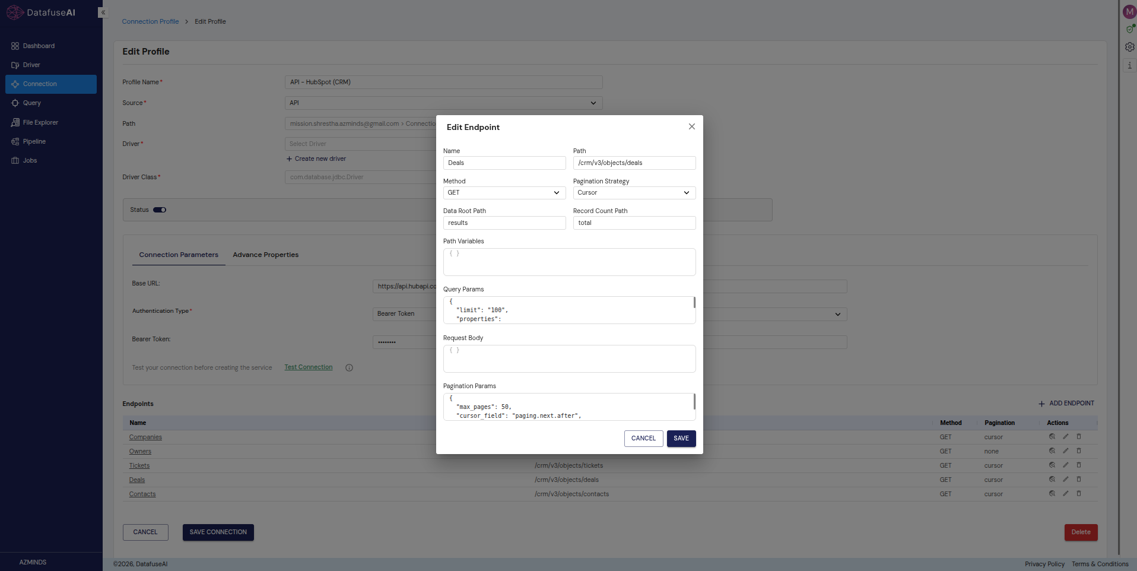Go to the Connection Profile breadcrumb
The width and height of the screenshot is (1137, 571).
click(150, 21)
